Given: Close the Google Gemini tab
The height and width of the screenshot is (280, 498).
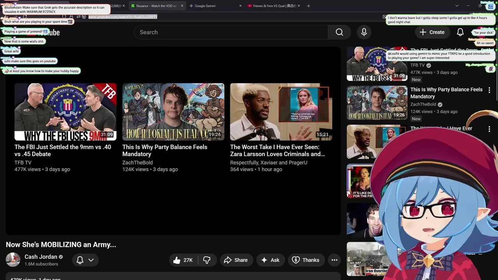Looking at the screenshot, I should tap(240, 6).
